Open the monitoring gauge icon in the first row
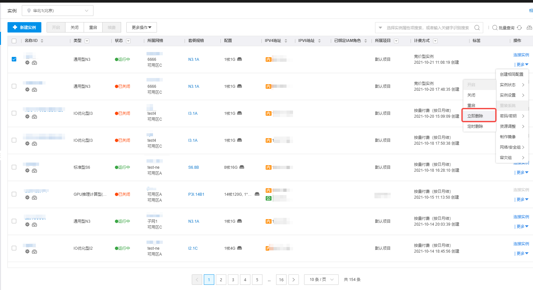The image size is (533, 290). [35, 63]
